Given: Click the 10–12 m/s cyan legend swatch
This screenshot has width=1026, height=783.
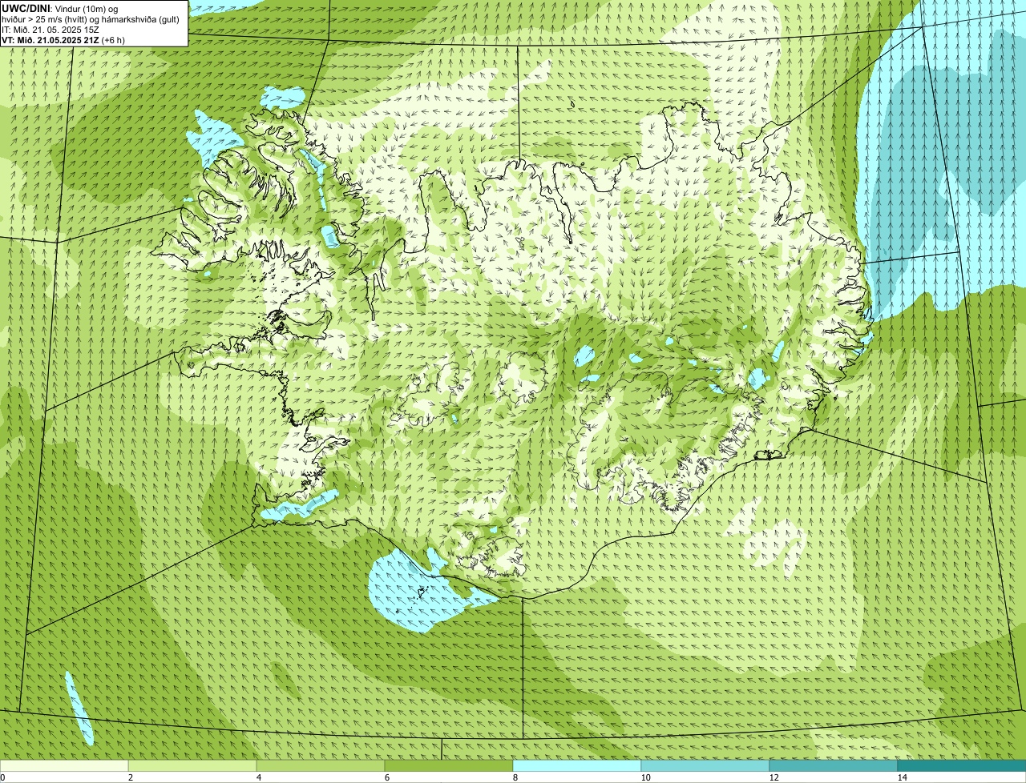Looking at the screenshot, I should click(x=705, y=765).
